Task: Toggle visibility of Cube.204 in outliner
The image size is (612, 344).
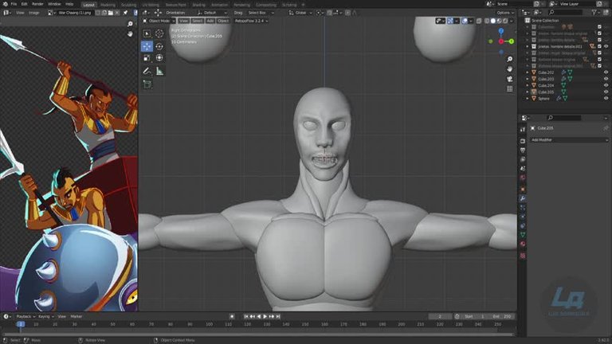Action: [x=606, y=85]
